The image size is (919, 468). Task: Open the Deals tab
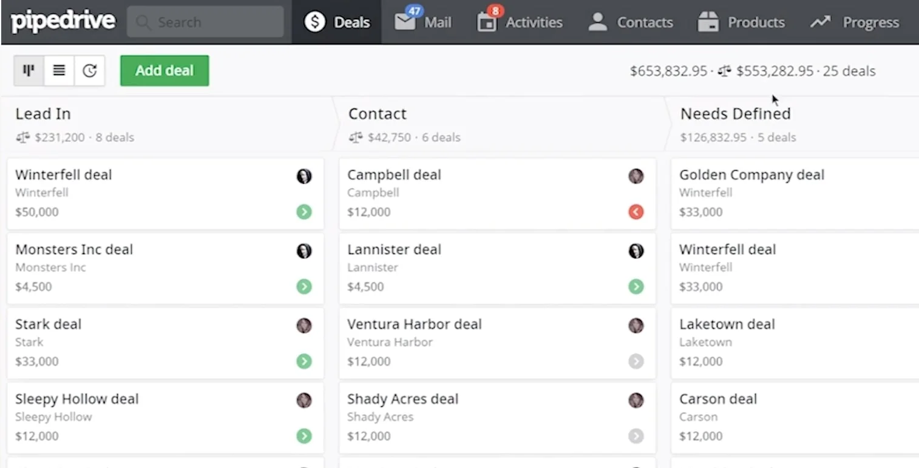(x=337, y=22)
